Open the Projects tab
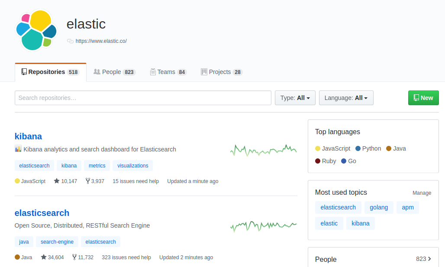 click(221, 72)
